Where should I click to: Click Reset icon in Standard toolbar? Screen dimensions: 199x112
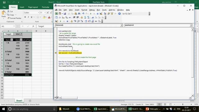pos(97,14)
